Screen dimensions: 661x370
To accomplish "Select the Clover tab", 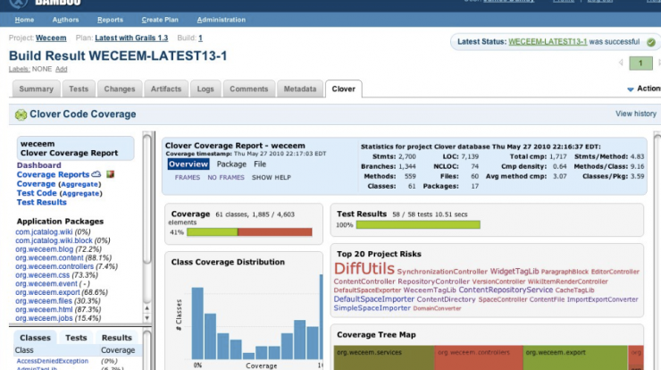I will [344, 89].
